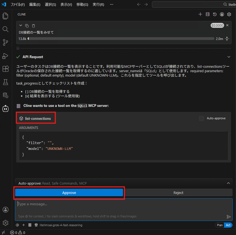The height and width of the screenshot is (235, 236).
Task: Open the Testing flask view
Action: [6, 82]
